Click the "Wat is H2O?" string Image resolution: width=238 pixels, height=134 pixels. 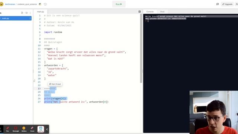coord(56,59)
